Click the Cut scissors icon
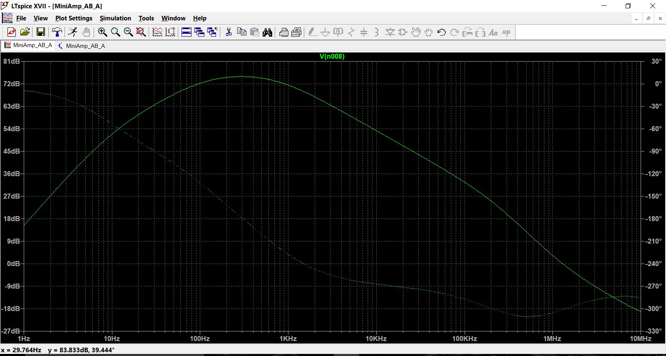This screenshot has width=666, height=356. coord(229,32)
